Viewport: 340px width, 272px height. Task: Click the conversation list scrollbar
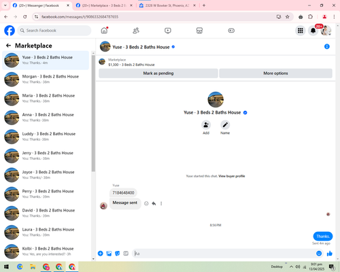(x=93, y=113)
